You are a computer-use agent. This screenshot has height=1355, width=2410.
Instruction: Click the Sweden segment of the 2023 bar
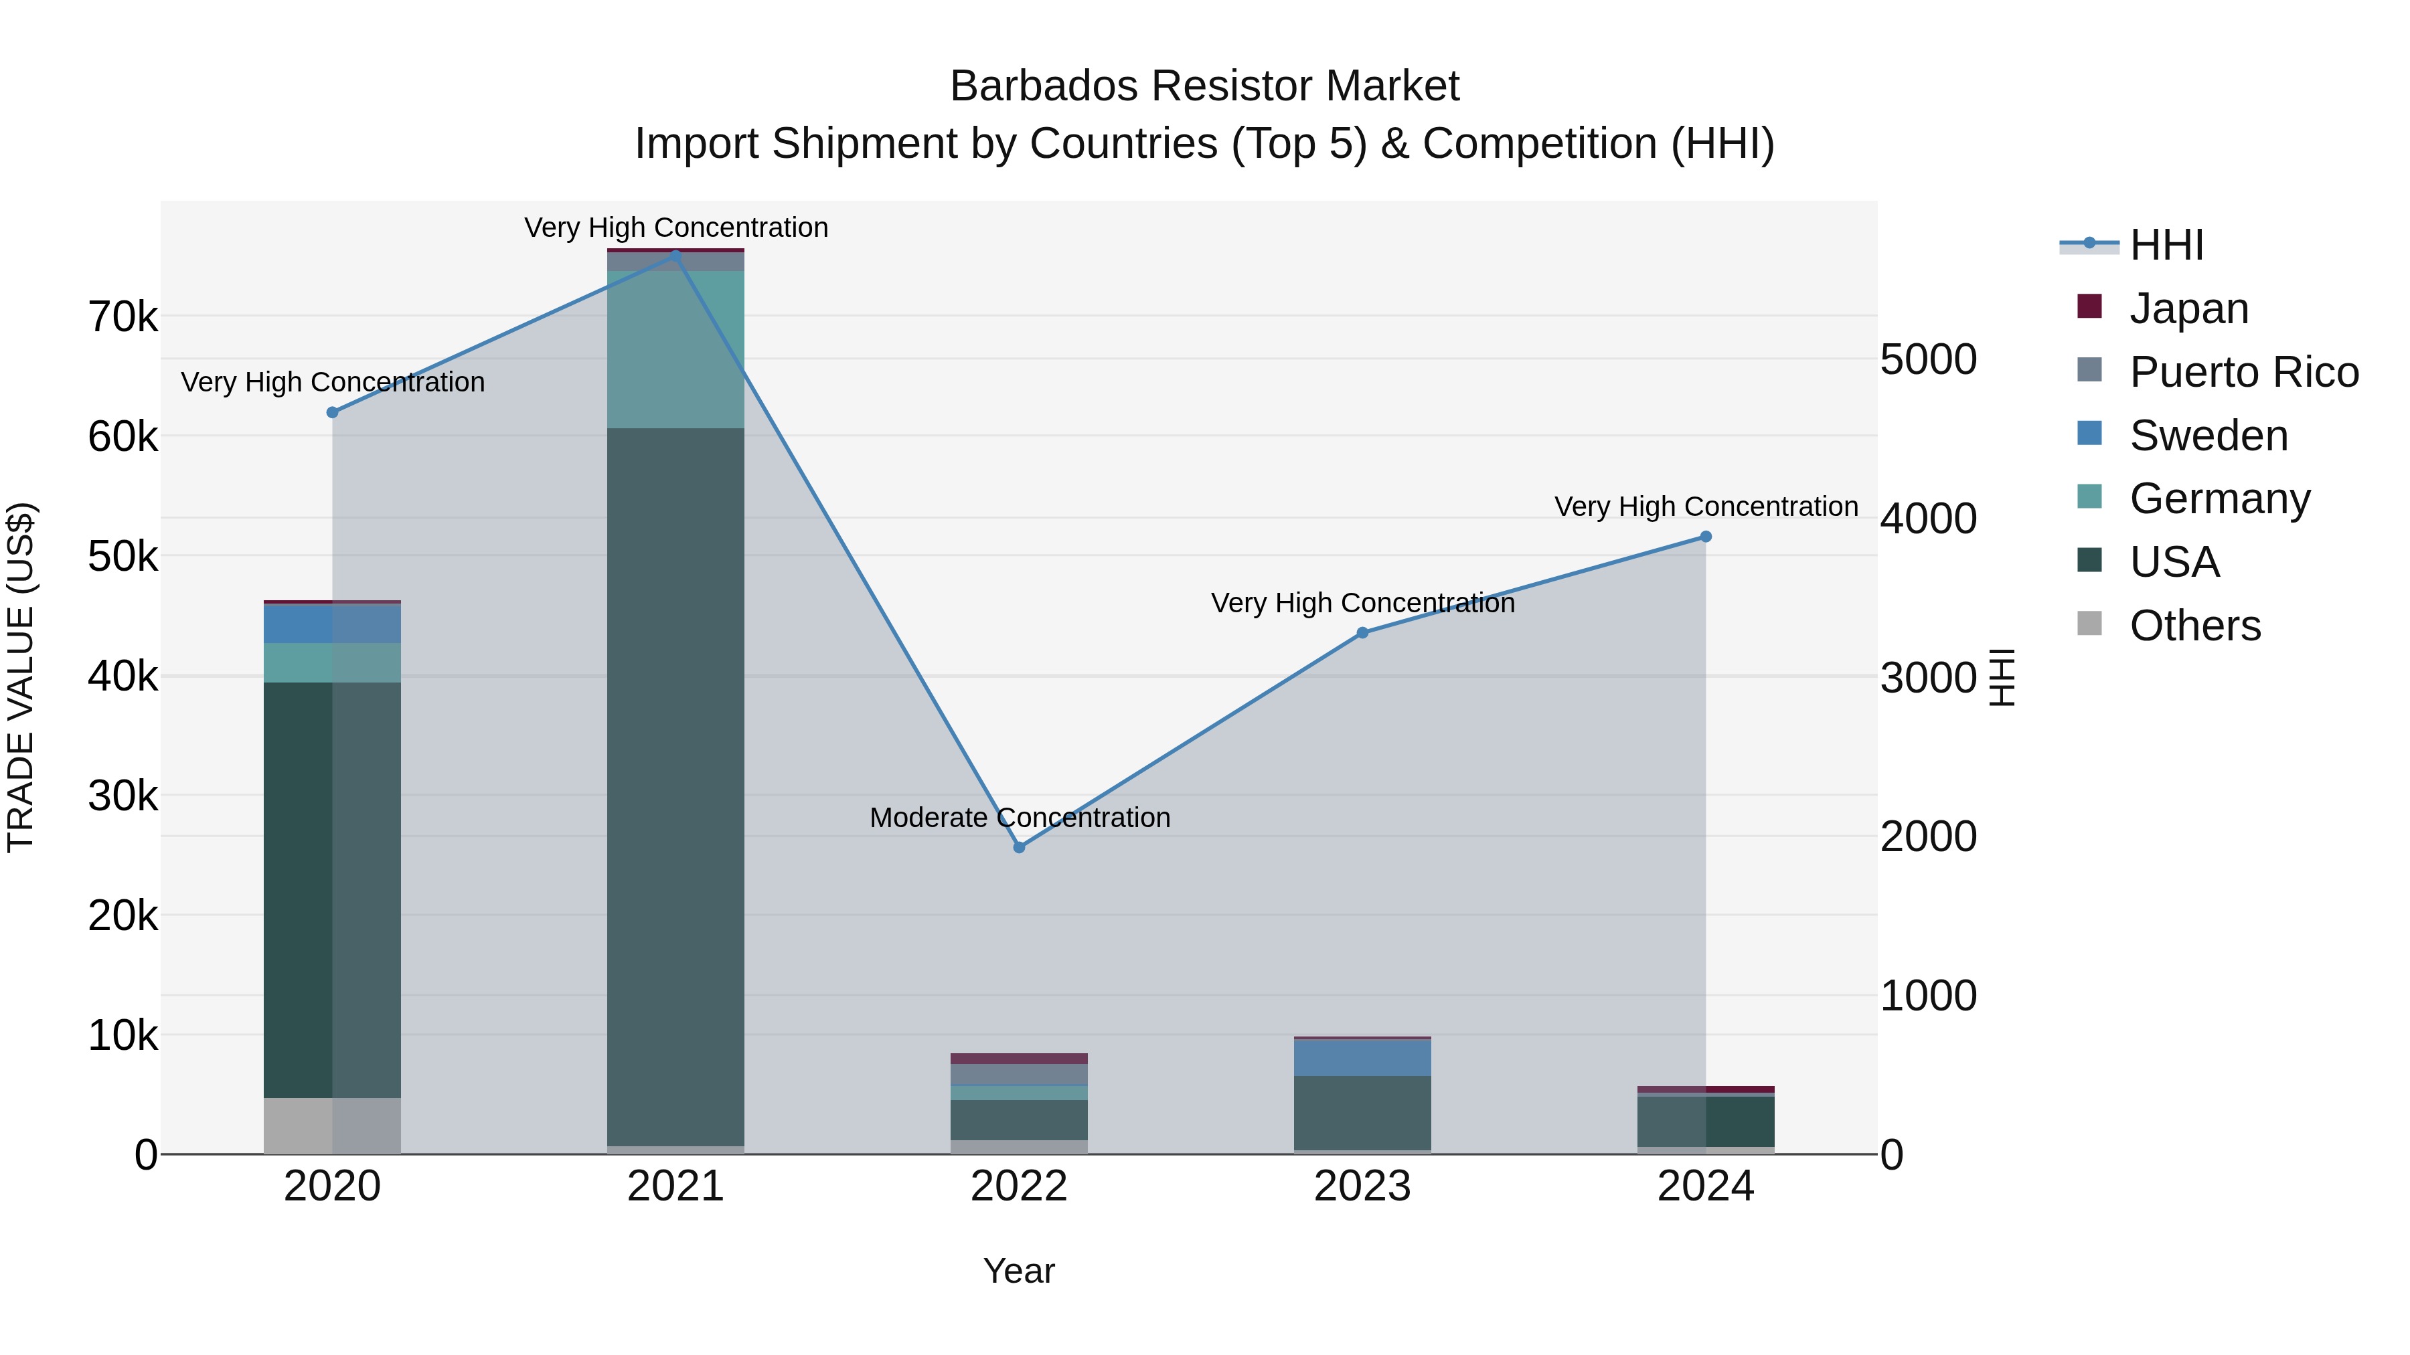click(x=1362, y=1058)
